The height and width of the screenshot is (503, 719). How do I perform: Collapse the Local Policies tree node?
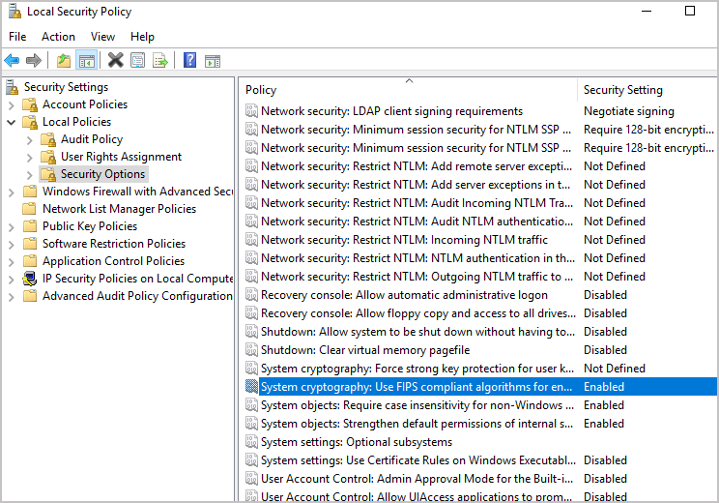12,122
